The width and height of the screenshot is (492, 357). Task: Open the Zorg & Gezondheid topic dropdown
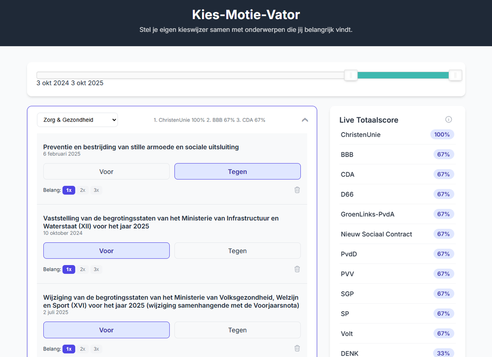77,120
